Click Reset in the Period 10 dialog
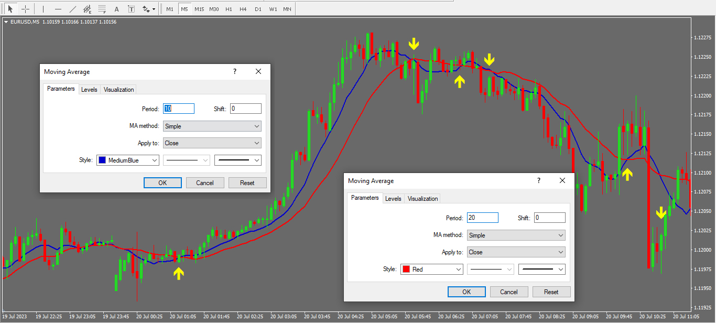Screen dimensions: 716x323 click(247, 183)
